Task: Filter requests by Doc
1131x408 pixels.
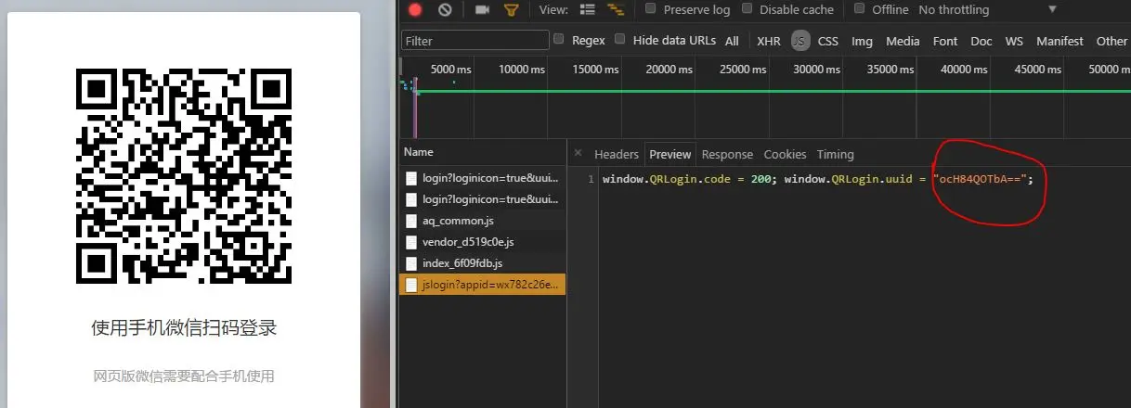Action: [x=981, y=41]
